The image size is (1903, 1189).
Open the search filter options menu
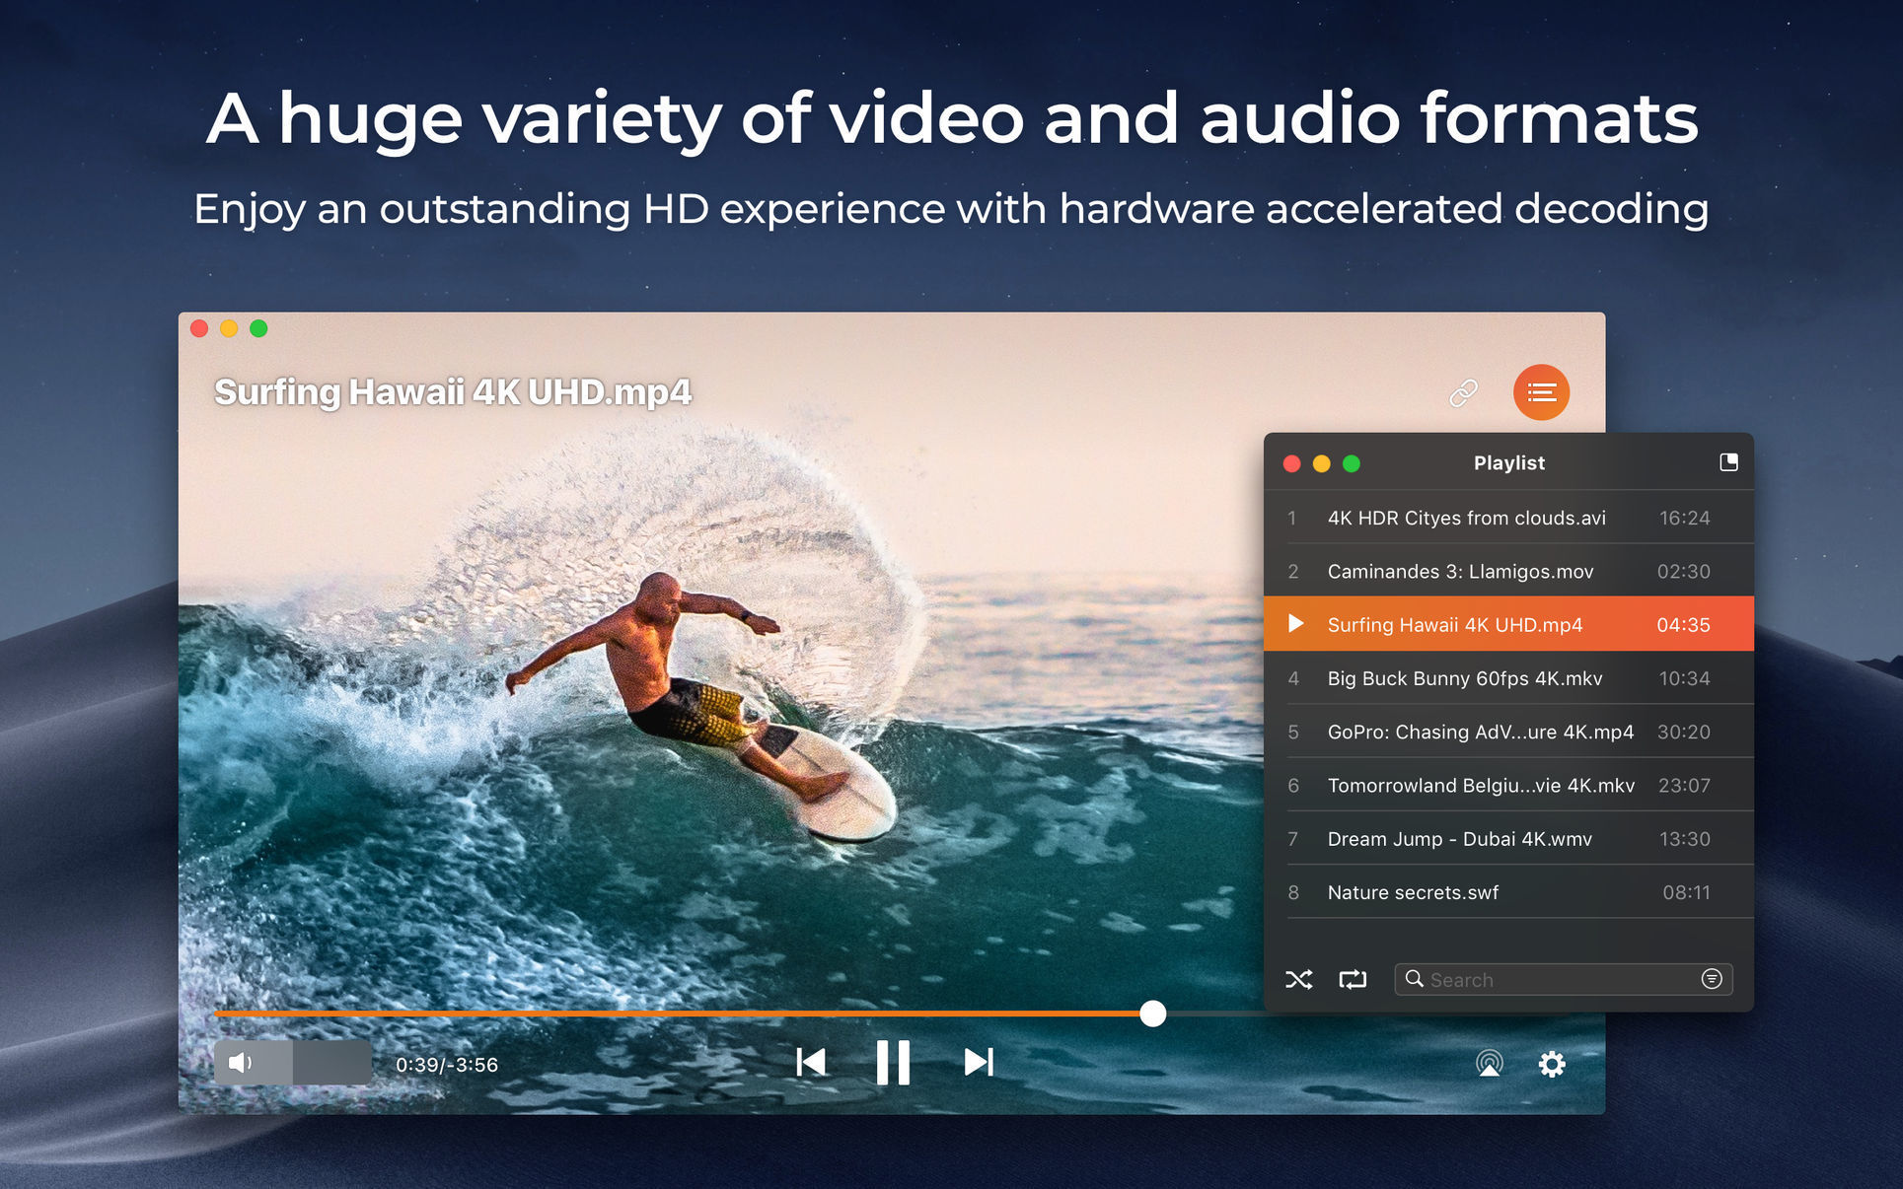(x=1710, y=979)
